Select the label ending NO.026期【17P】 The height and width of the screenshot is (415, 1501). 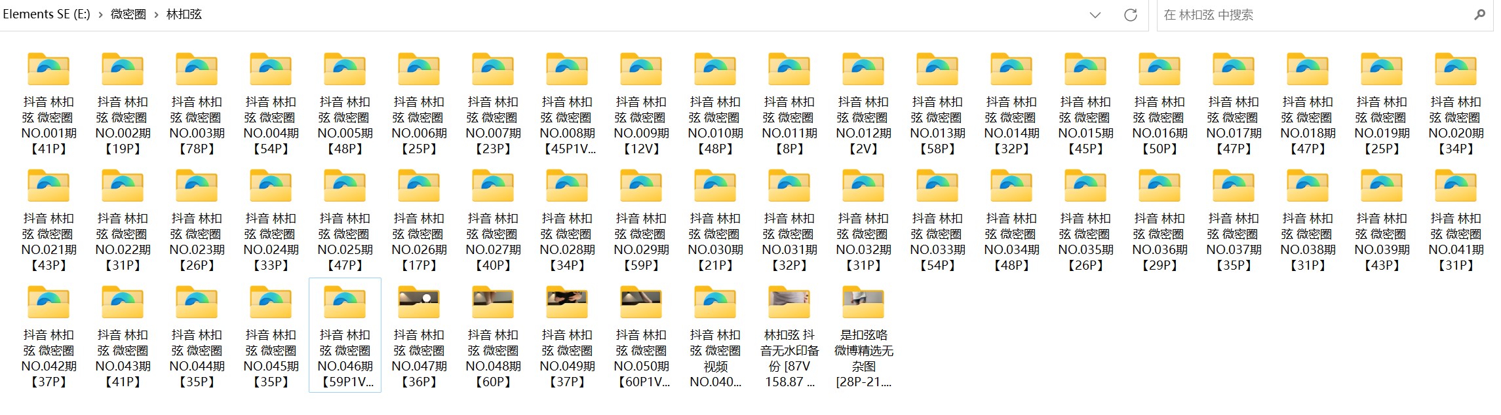click(419, 242)
